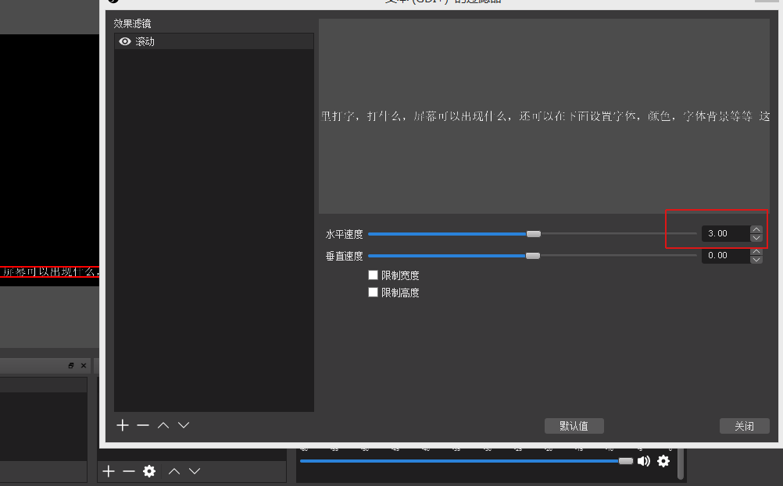The height and width of the screenshot is (486, 783).
Task: Move source down in main window
Action: point(195,471)
